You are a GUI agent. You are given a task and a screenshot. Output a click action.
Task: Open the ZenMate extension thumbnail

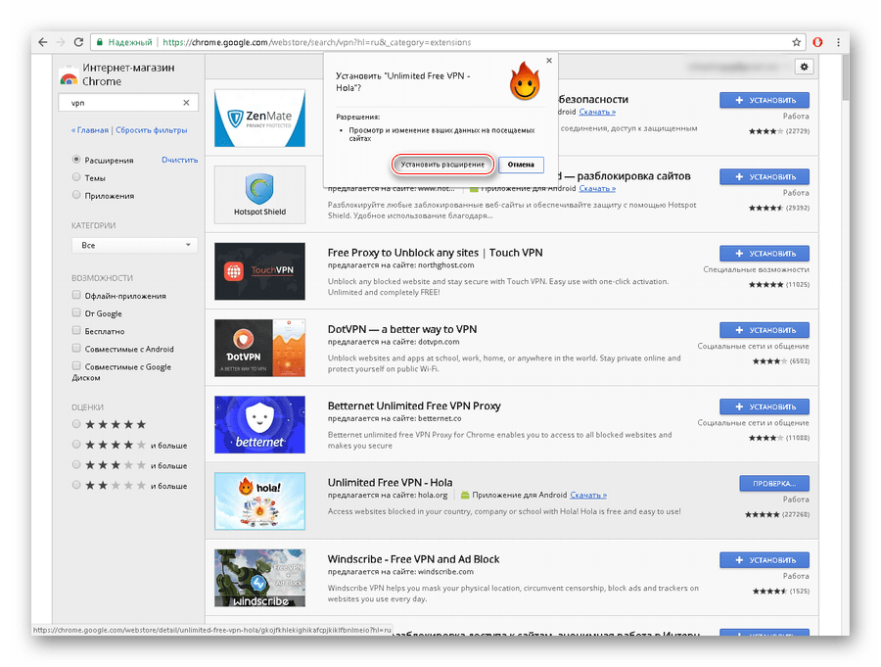259,119
